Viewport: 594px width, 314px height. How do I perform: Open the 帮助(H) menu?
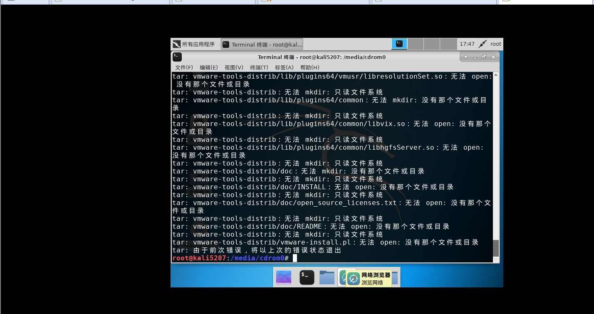tap(310, 67)
